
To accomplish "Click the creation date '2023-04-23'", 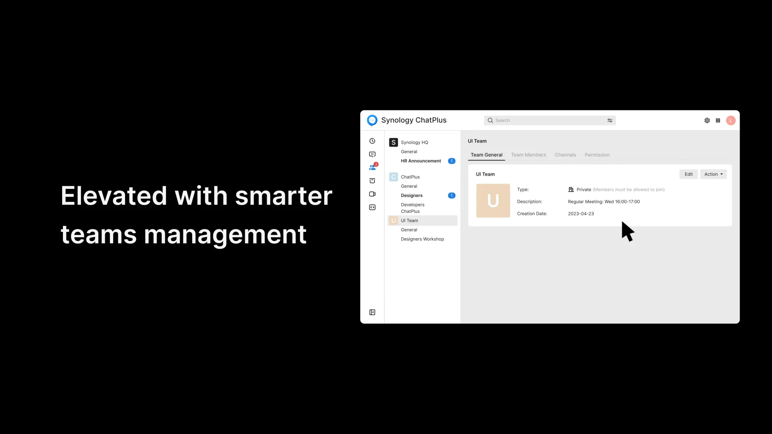I will [x=581, y=214].
